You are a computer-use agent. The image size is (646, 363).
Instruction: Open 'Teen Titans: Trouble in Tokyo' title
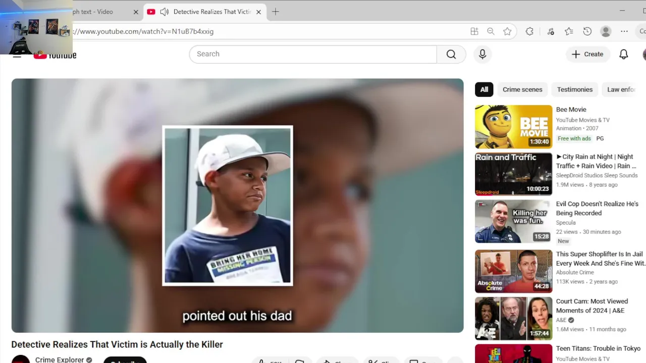[598, 348]
